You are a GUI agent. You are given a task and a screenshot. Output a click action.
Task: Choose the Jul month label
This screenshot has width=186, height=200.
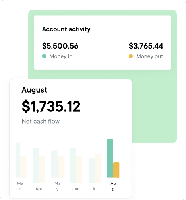point(95,189)
